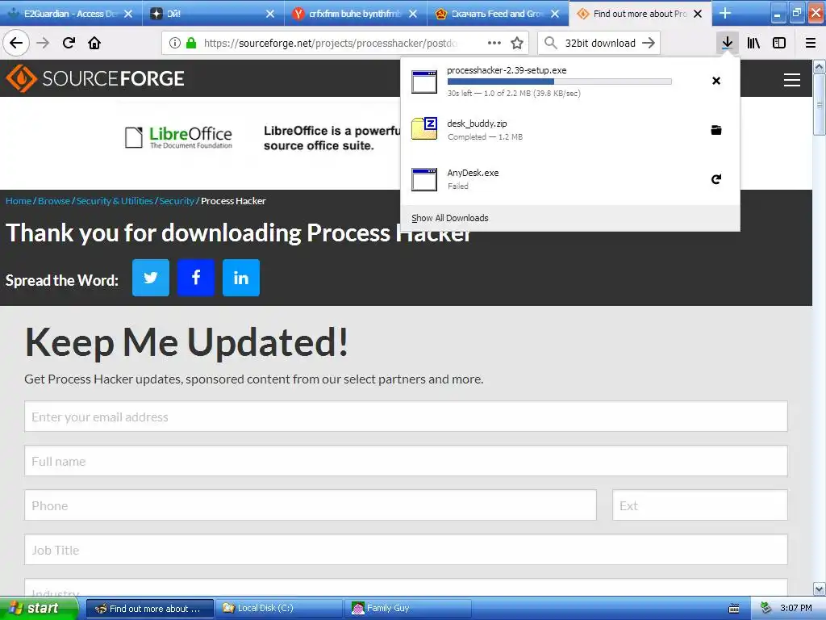Screen dimensions: 826x620
Task: Click the on-screen keyboard tray icon
Action: (733, 609)
